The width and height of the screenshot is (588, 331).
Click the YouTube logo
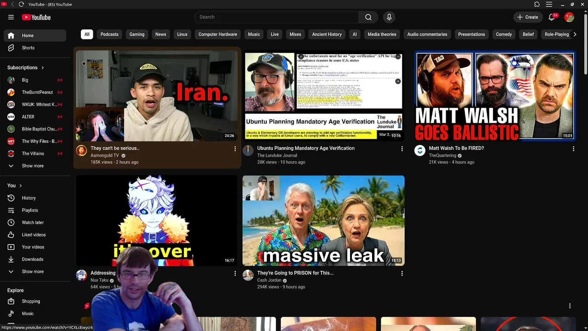pos(36,17)
